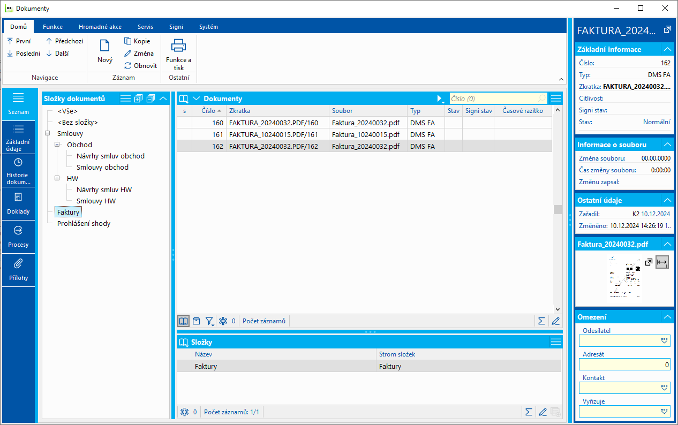Screen dimensions: 678x425
Task: Open the Vyřizuje dropdown
Action: (665, 412)
